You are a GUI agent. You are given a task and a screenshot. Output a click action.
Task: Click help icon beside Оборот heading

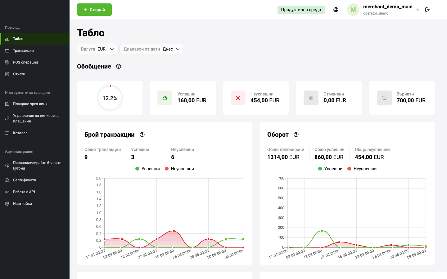[x=296, y=135]
